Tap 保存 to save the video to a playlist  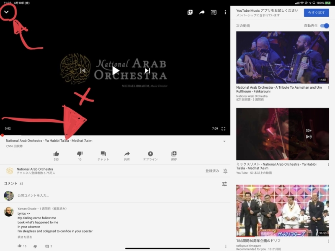(174, 156)
